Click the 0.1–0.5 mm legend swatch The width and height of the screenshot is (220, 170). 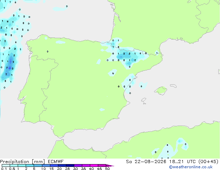point(6,165)
